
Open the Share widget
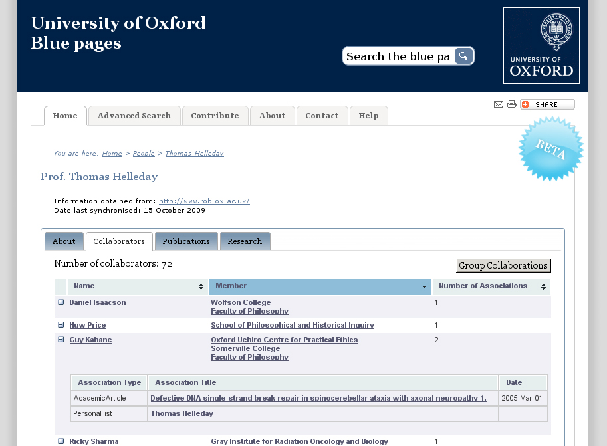pos(546,104)
